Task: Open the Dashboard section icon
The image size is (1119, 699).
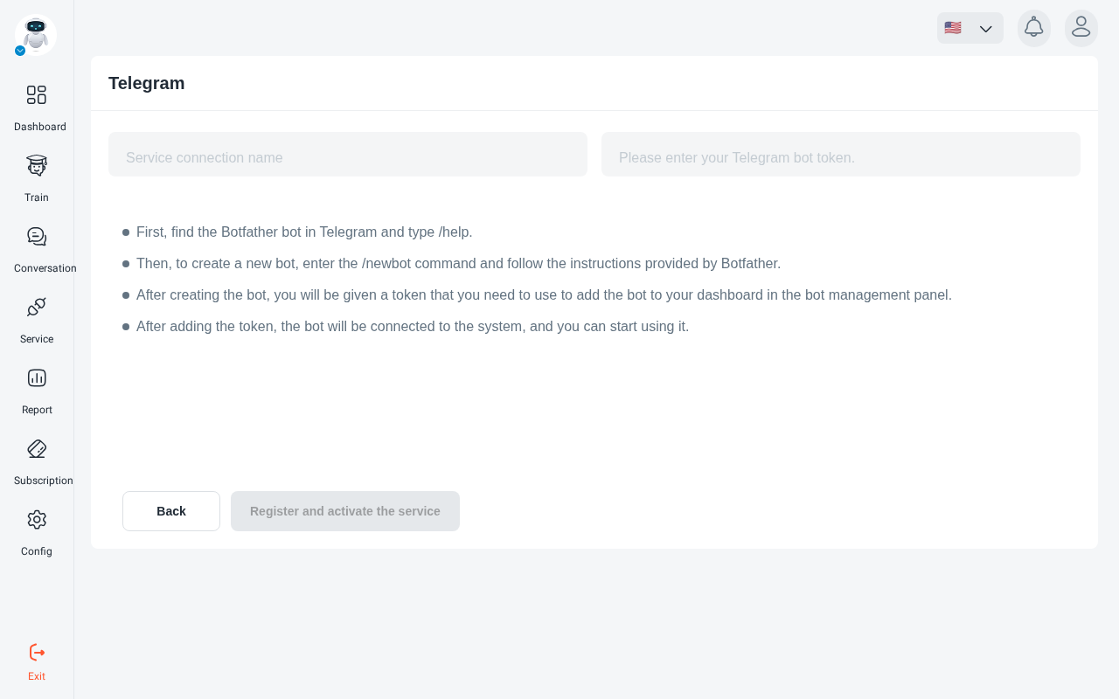Action: point(37,94)
